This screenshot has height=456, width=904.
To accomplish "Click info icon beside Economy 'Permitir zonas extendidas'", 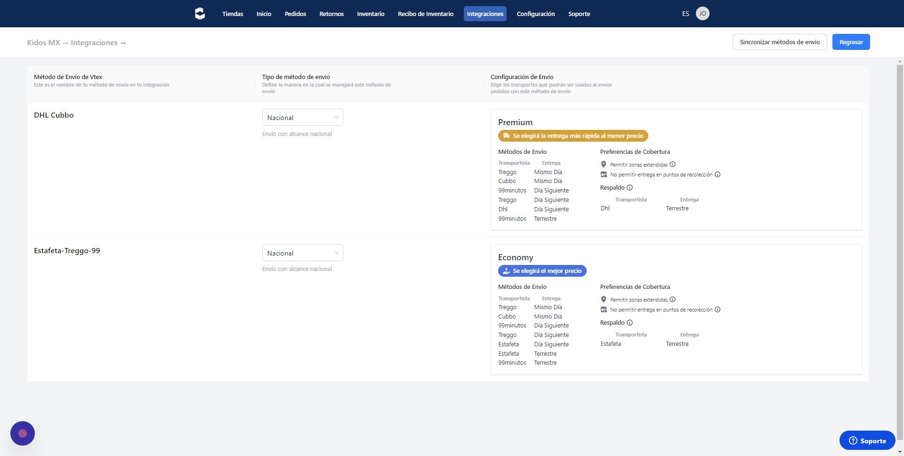I will [x=673, y=300].
